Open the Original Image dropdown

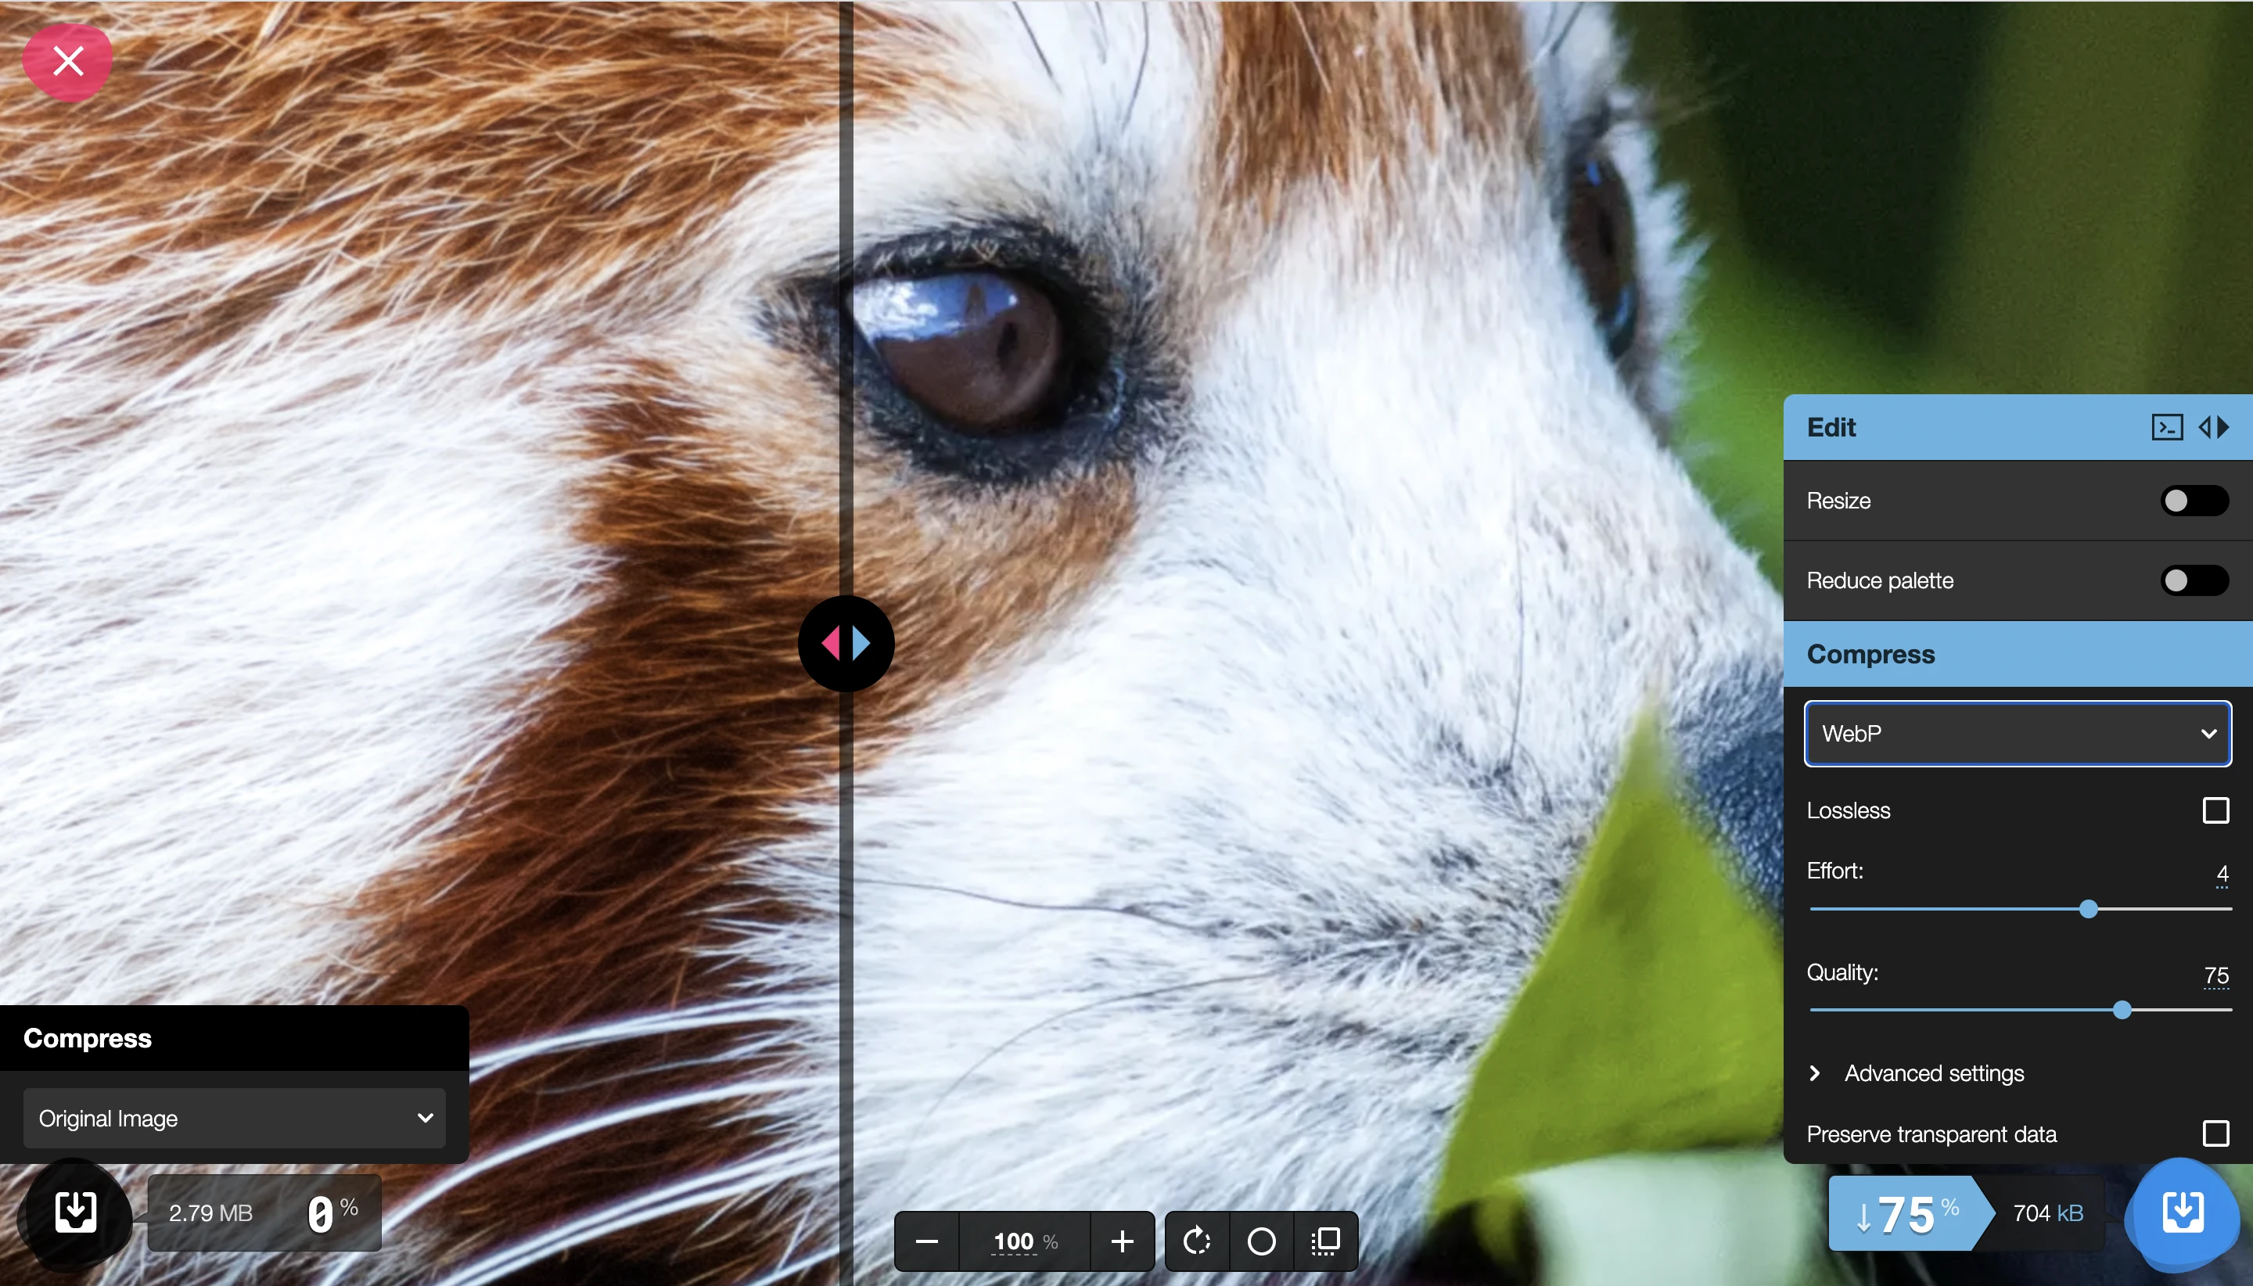point(234,1118)
